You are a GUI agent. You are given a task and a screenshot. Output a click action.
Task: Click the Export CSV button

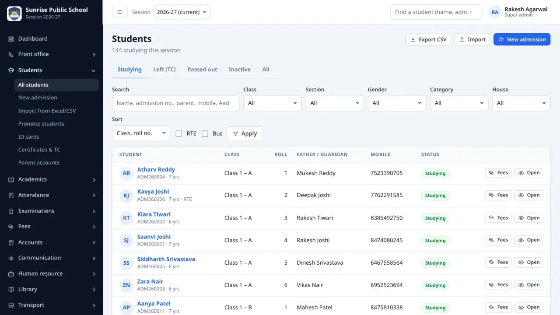pyautogui.click(x=428, y=39)
